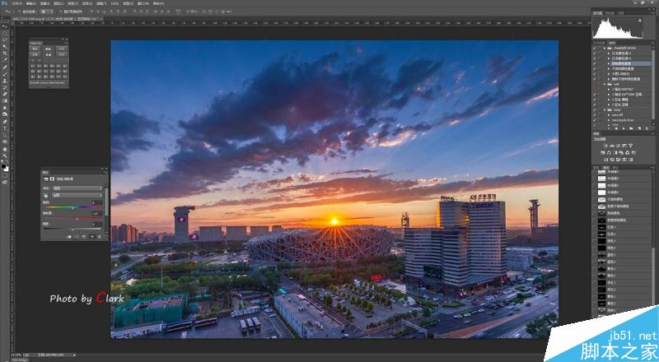
Task: Adjust the Hue slider
Action: 73,207
